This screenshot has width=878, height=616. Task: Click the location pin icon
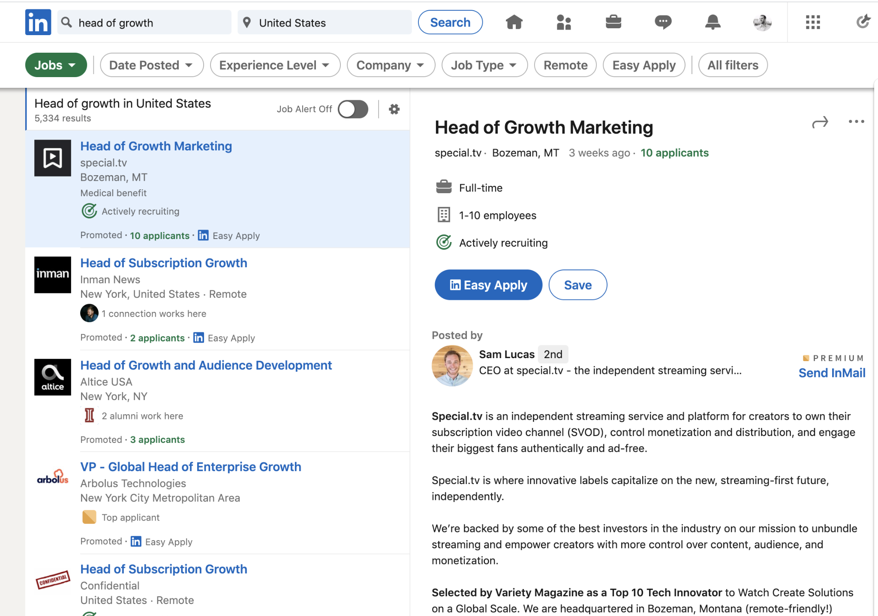(x=247, y=22)
